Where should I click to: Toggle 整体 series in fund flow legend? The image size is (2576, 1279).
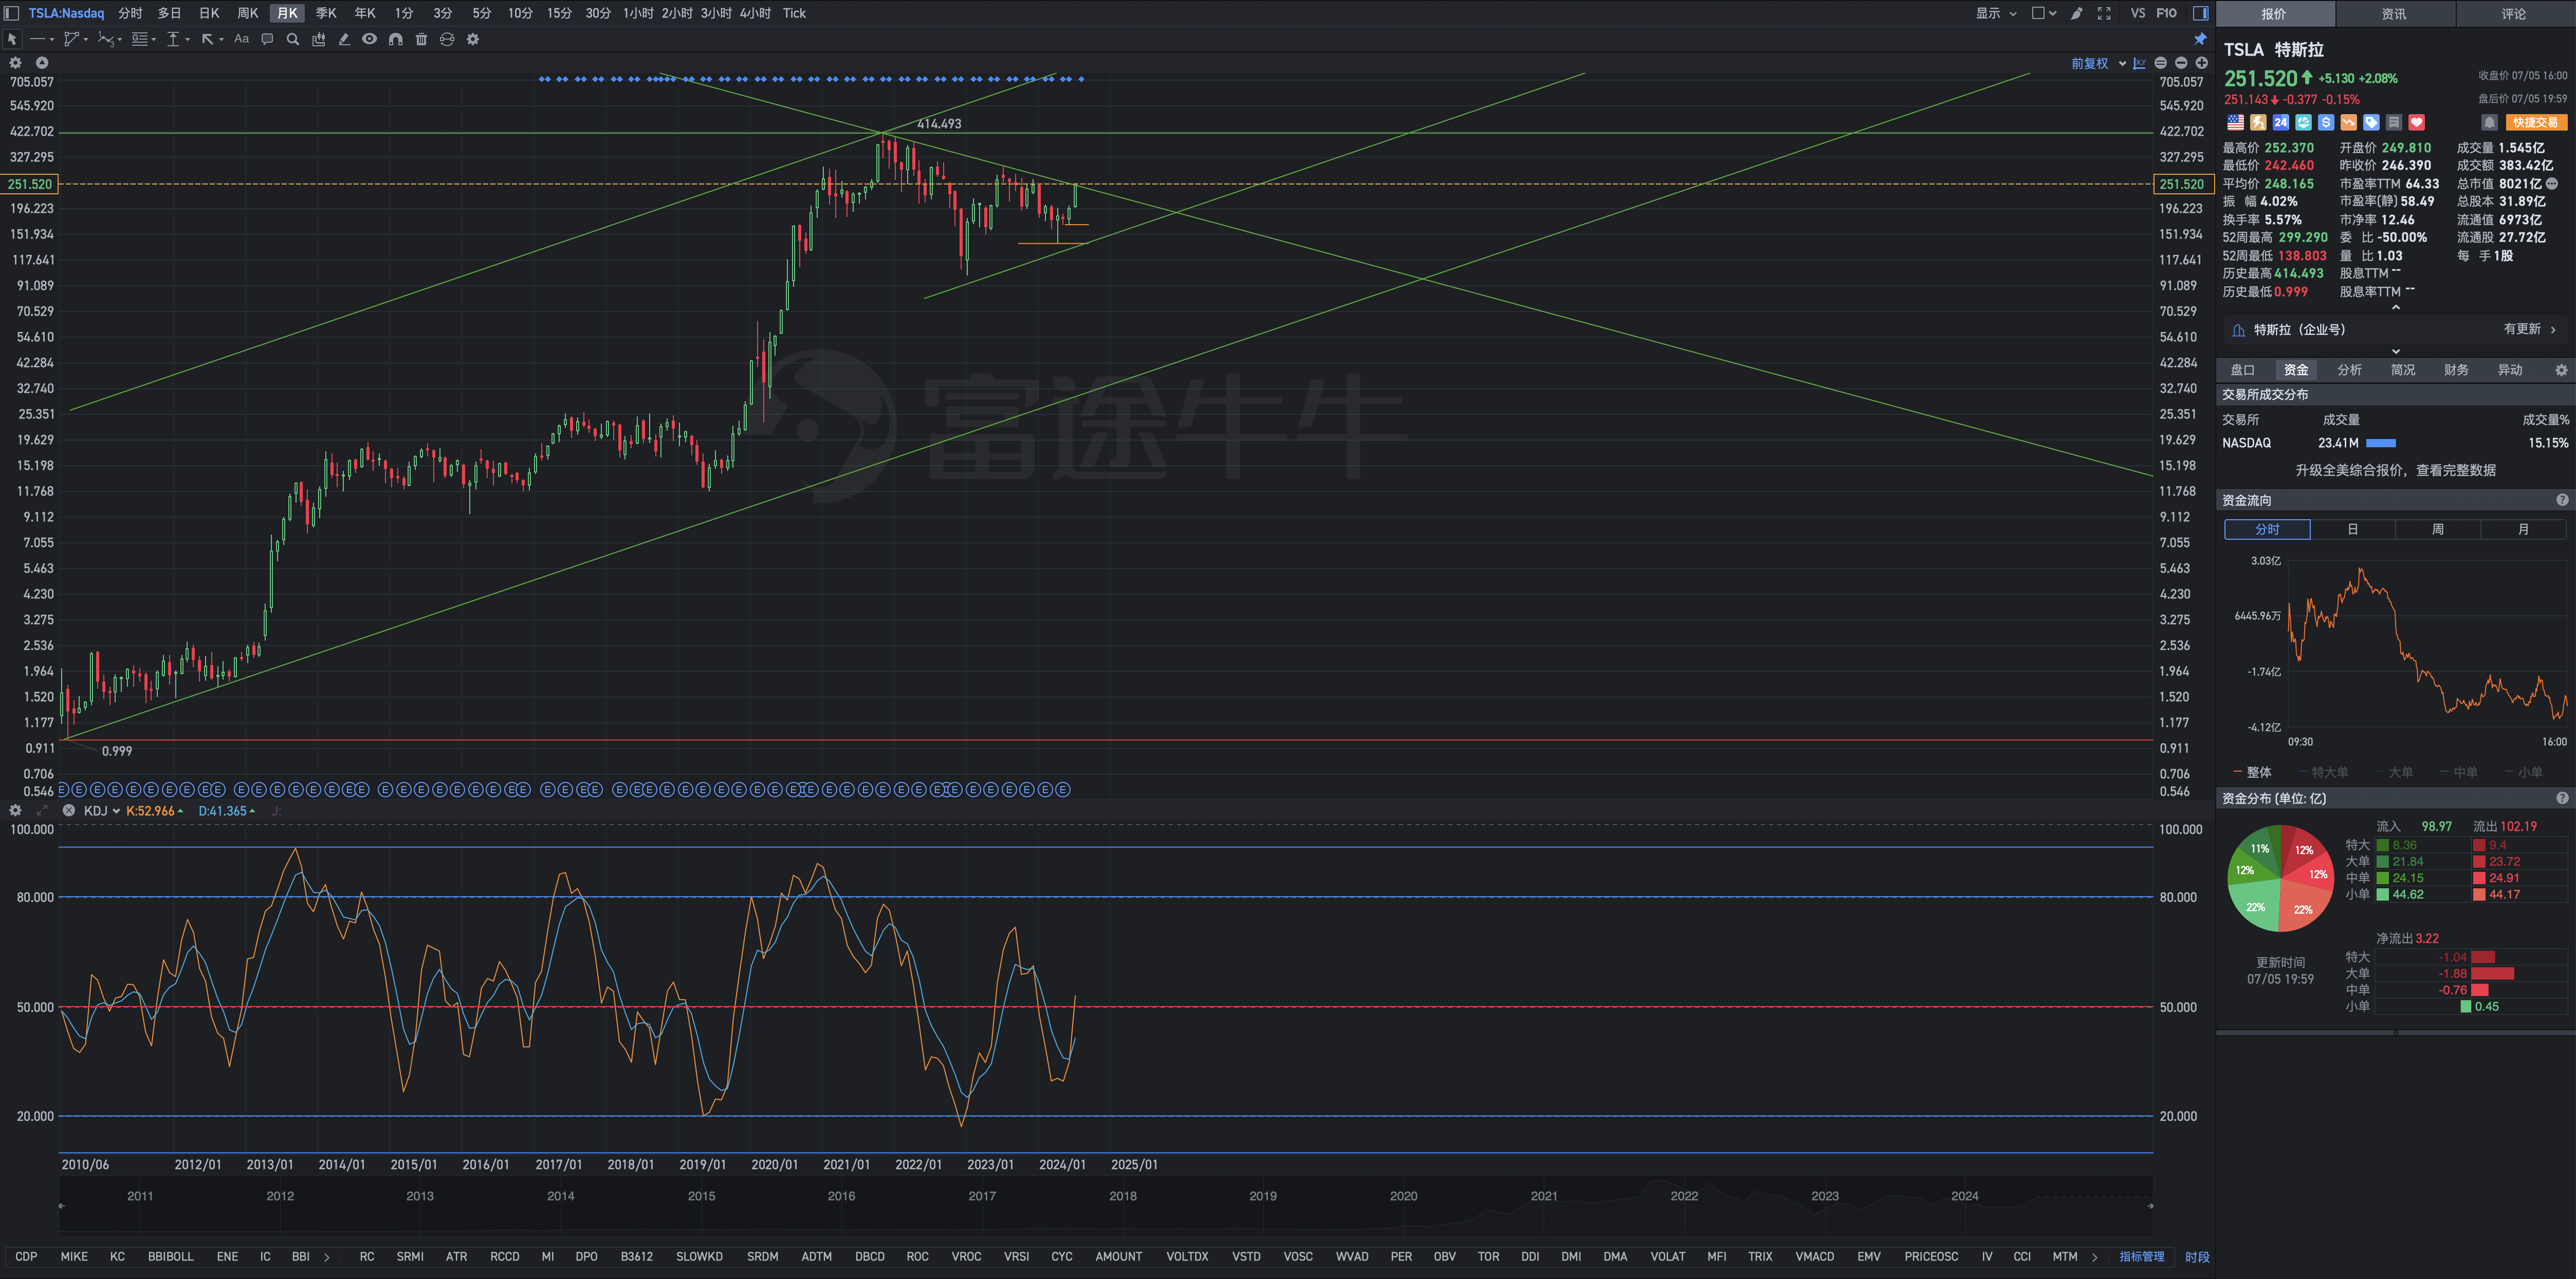tap(2253, 772)
